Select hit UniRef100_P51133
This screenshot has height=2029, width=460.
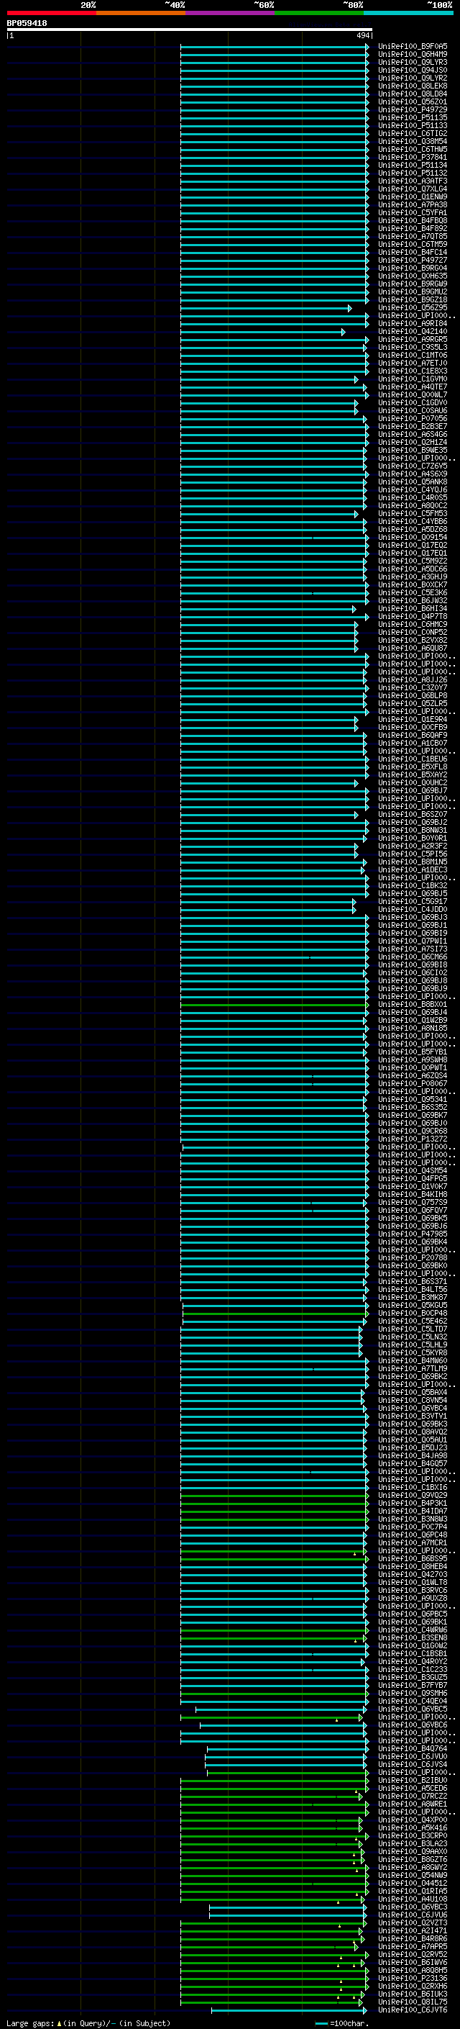412,125
